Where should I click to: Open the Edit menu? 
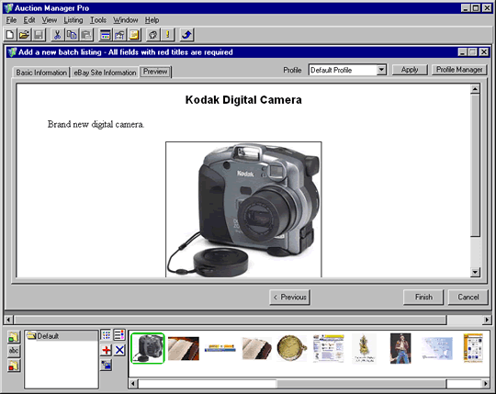click(29, 20)
